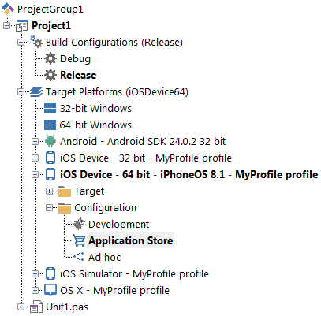
Task: Click the Android robot icon
Action: tap(50, 141)
